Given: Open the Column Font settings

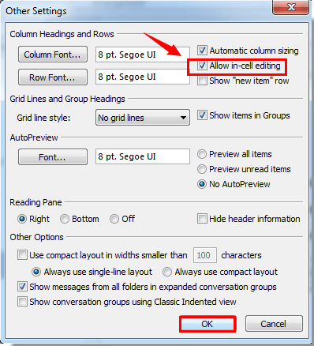Looking at the screenshot, I should 53,55.
